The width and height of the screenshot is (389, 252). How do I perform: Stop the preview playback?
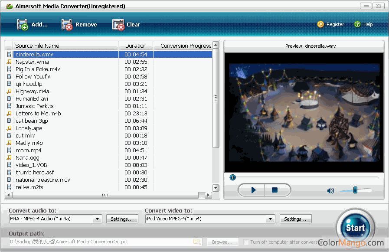[x=275, y=190]
